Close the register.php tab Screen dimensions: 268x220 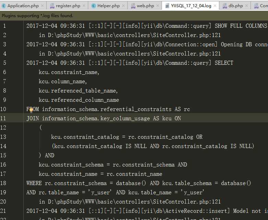[x=84, y=6]
